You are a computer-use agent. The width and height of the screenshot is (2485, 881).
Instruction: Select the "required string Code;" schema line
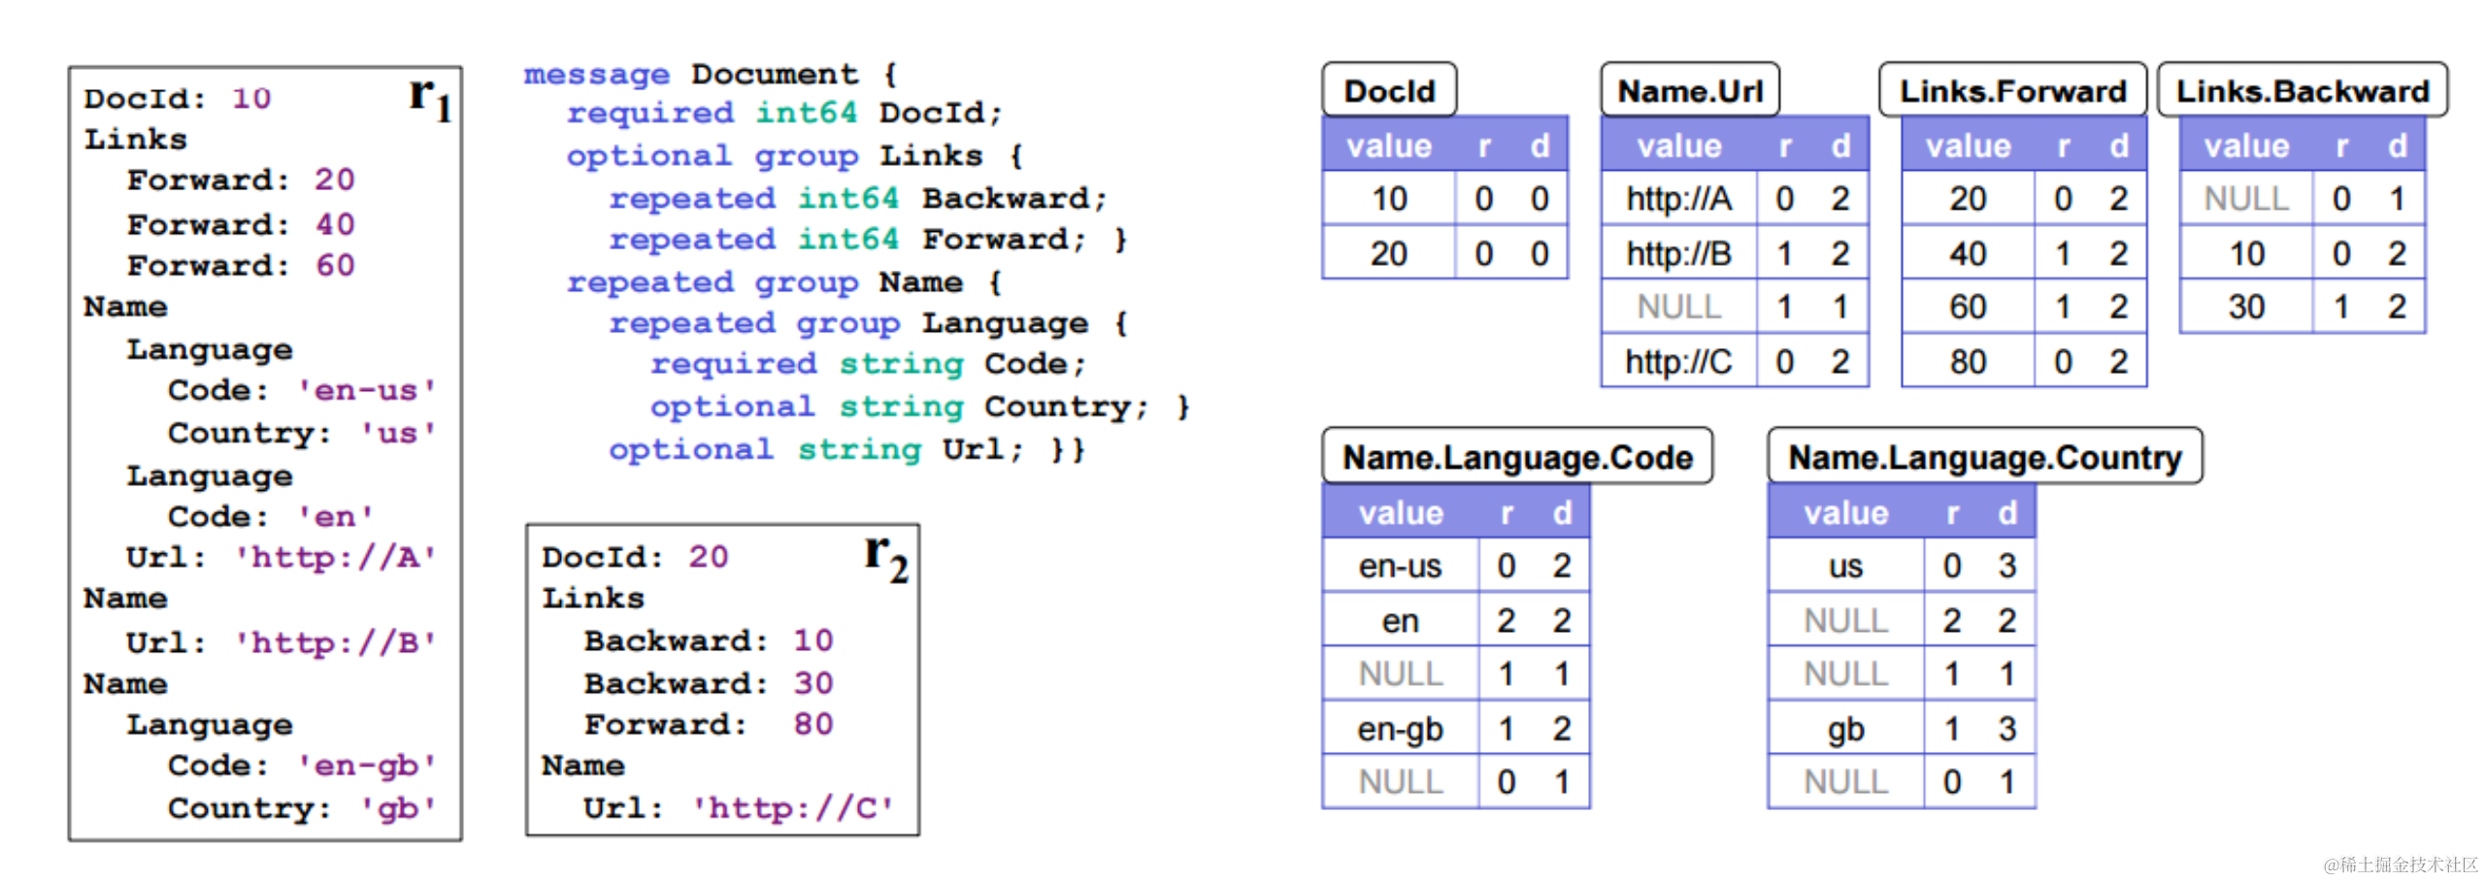[869, 364]
